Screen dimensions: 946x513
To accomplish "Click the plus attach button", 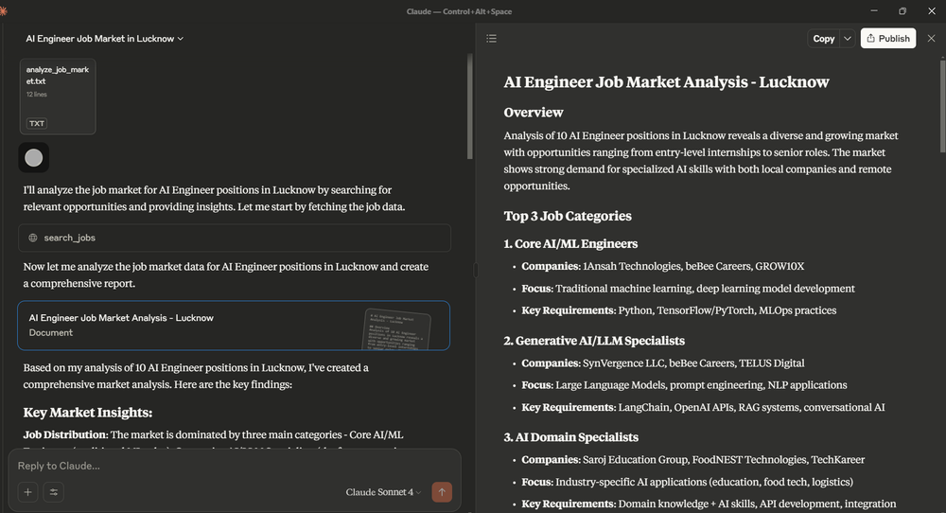I will pyautogui.click(x=27, y=492).
